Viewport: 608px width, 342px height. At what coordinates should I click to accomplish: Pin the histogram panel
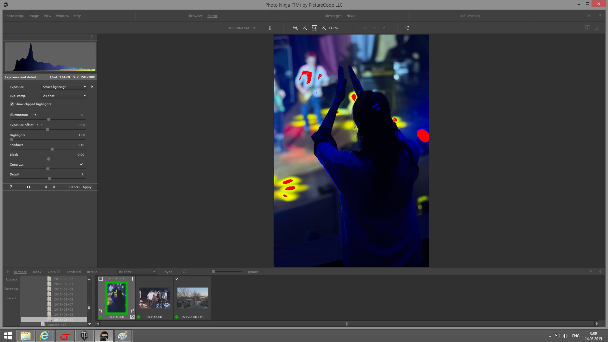92,37
